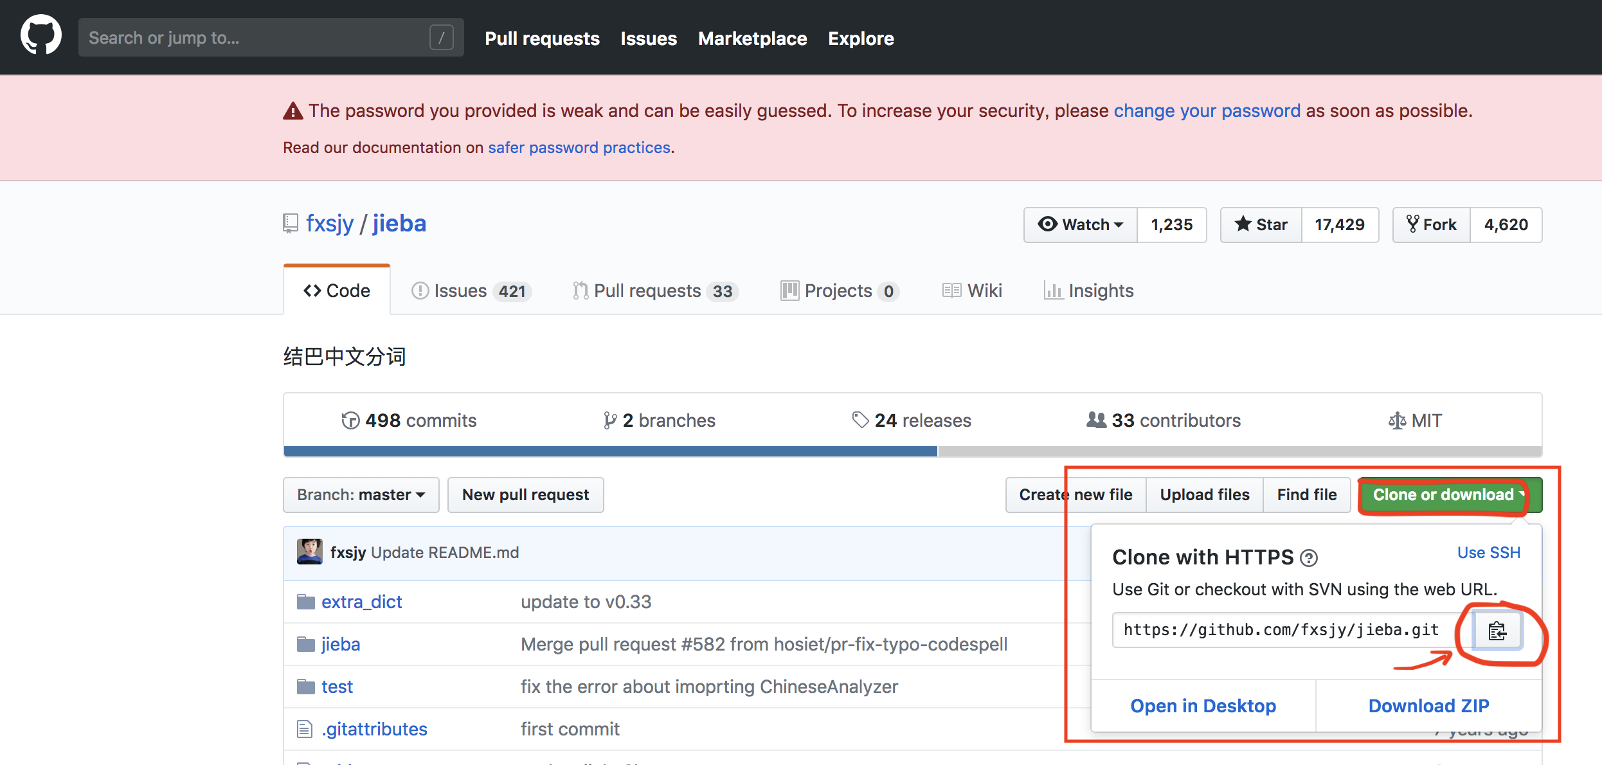Click fxsjy avatar thumbnail in commit row
This screenshot has height=765, width=1602.
click(x=309, y=552)
